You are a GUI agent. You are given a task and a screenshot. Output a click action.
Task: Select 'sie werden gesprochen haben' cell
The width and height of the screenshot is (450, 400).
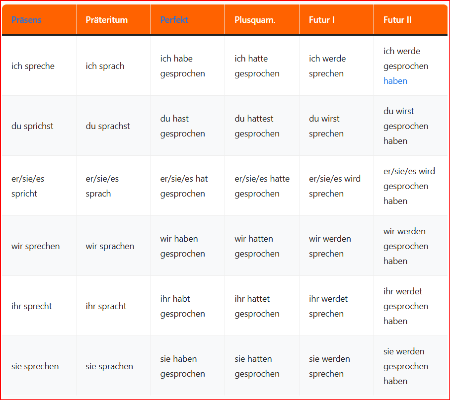(406, 366)
